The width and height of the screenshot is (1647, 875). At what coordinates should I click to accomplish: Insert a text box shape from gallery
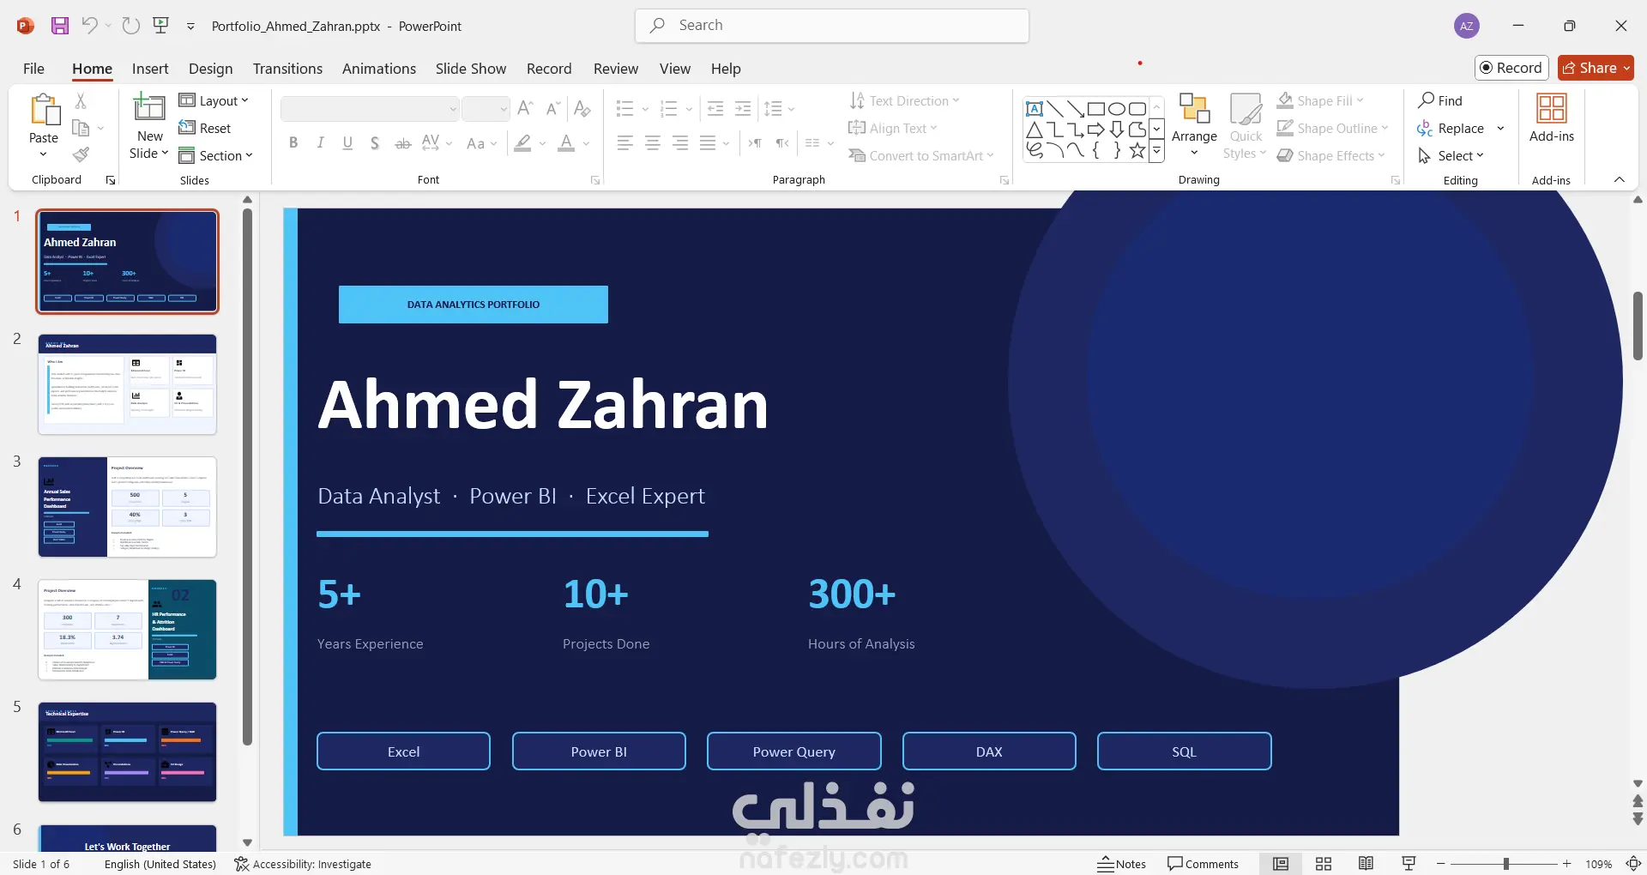(x=1035, y=109)
